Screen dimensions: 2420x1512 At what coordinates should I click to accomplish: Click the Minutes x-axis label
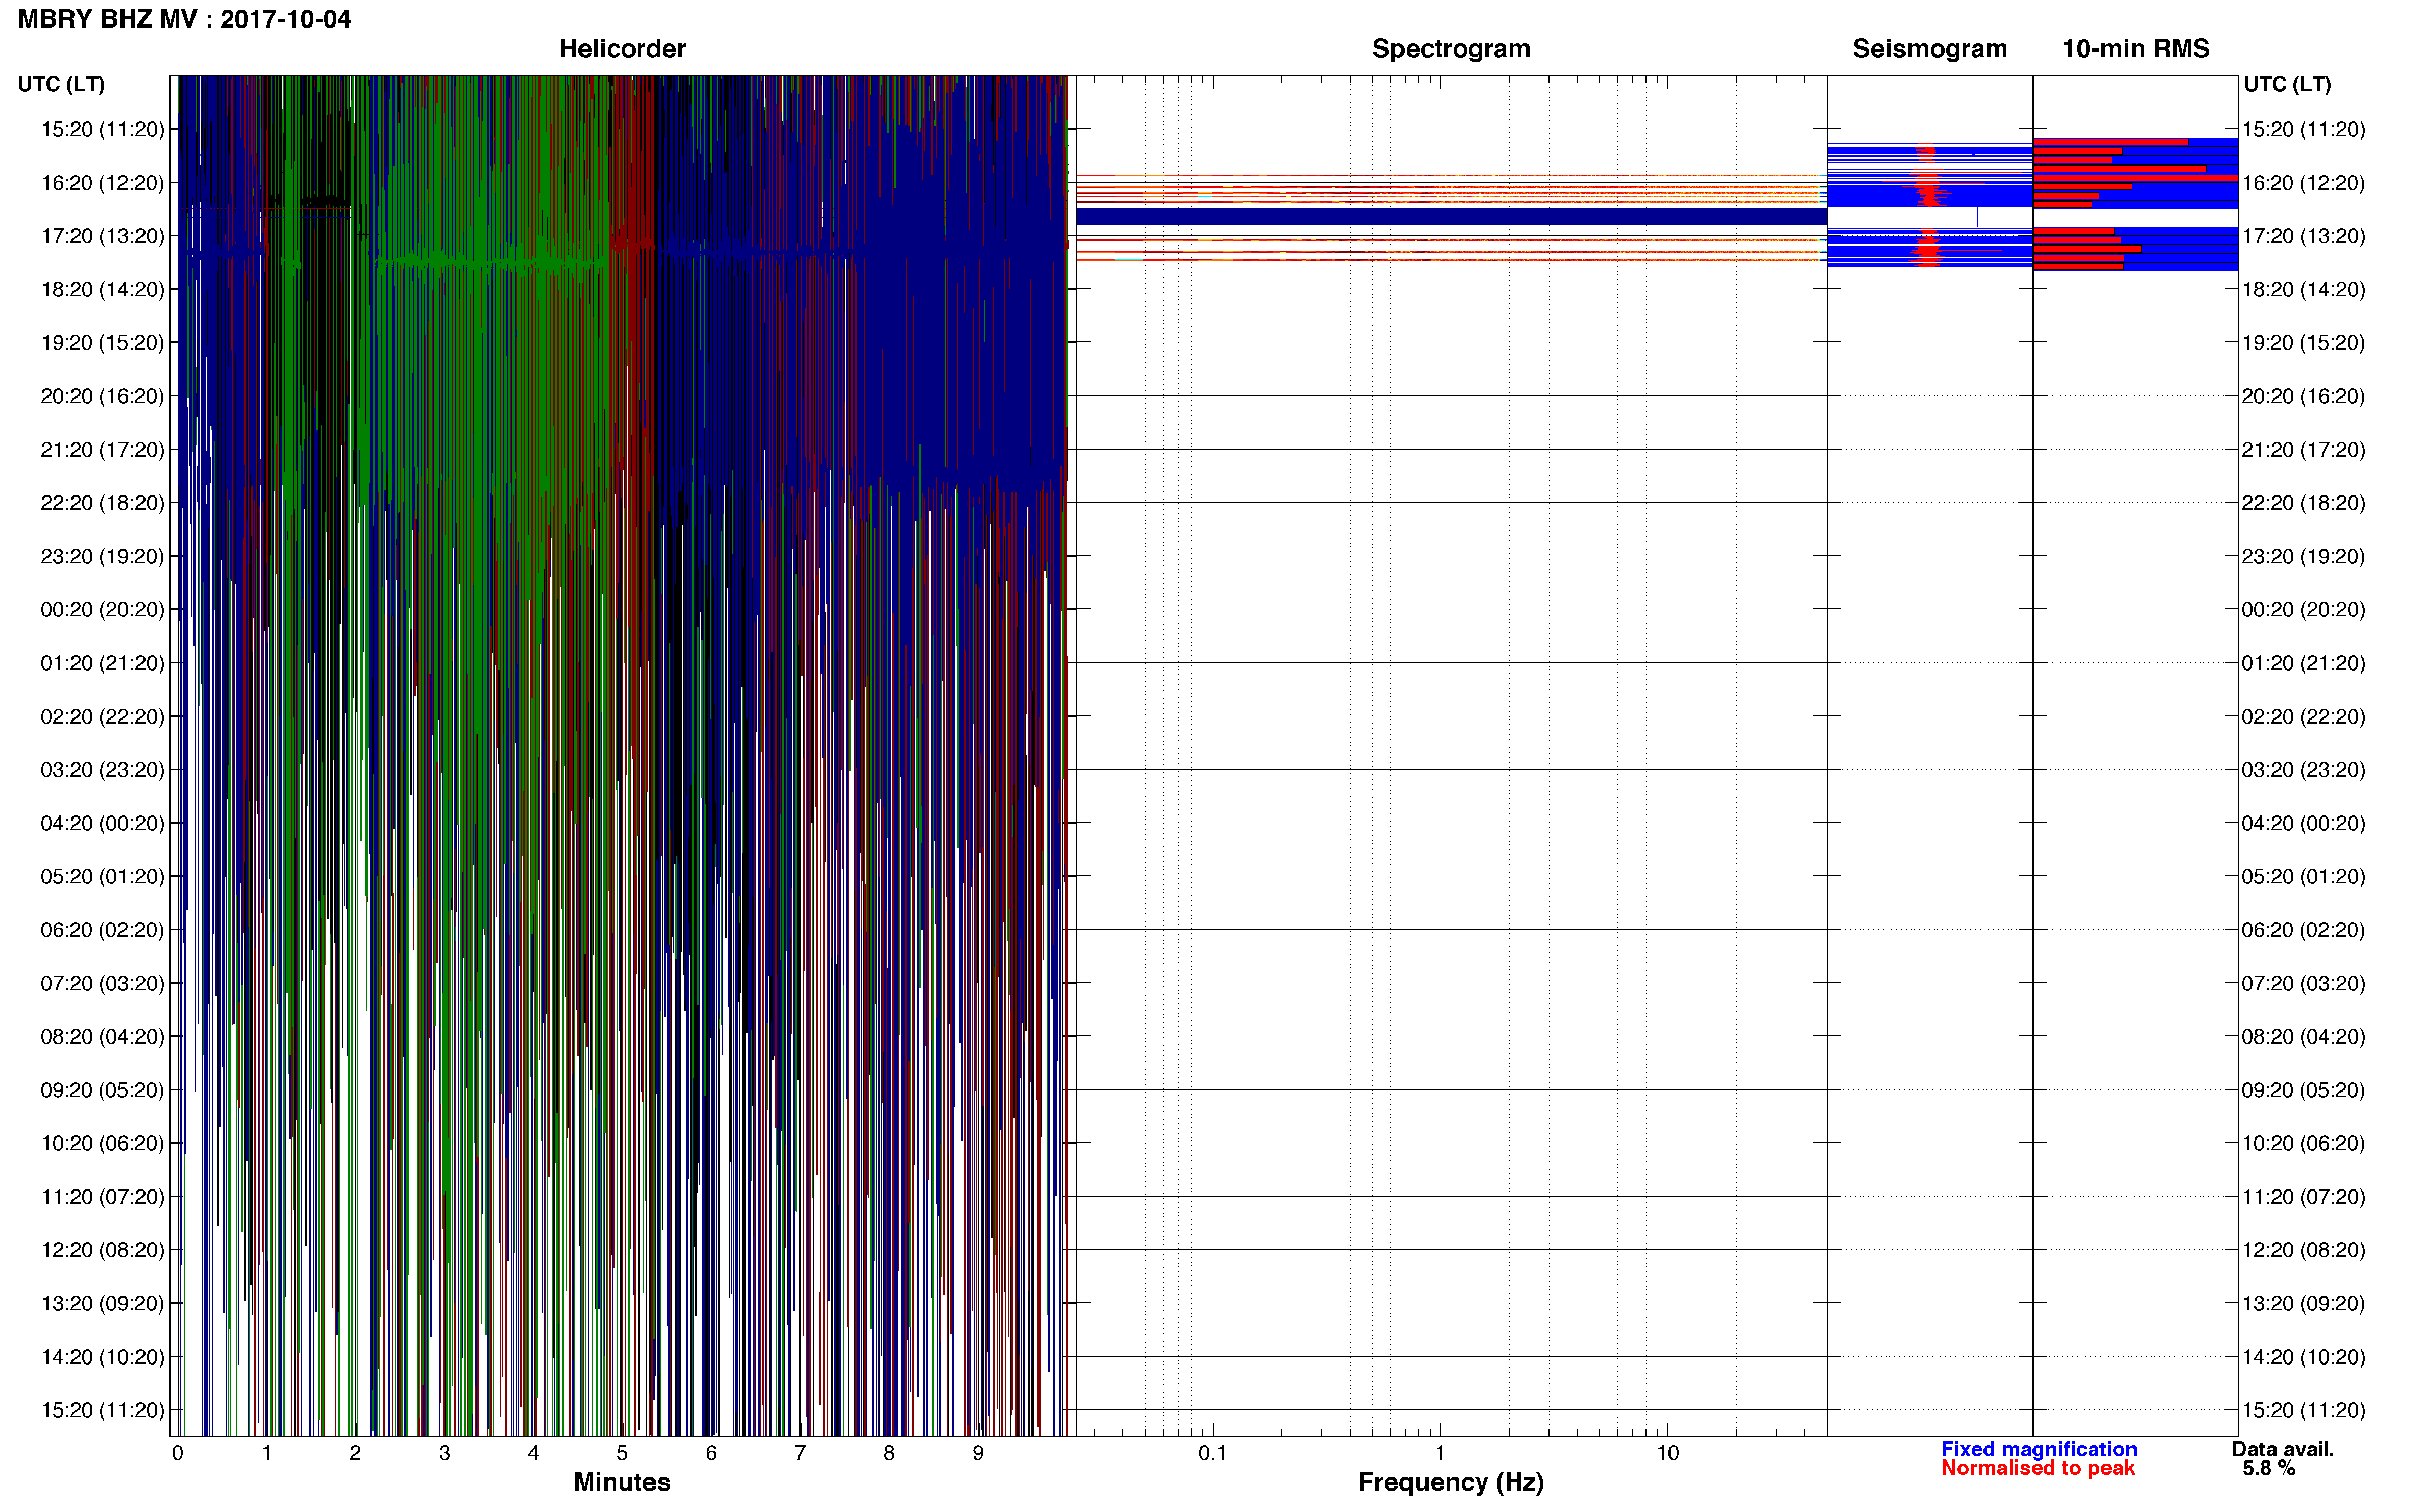[621, 1482]
